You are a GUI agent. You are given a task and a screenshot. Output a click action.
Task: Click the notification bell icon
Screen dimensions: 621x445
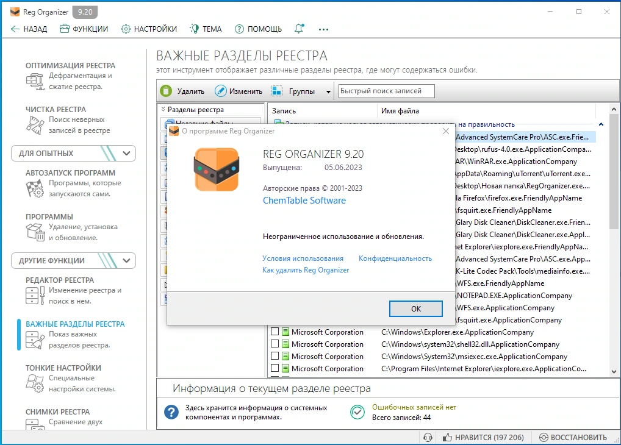click(x=299, y=29)
